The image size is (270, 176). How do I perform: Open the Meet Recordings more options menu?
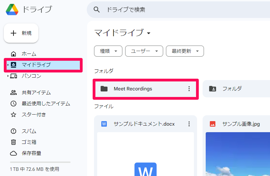[x=189, y=89]
